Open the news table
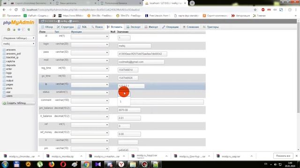 [x=9, y=77]
